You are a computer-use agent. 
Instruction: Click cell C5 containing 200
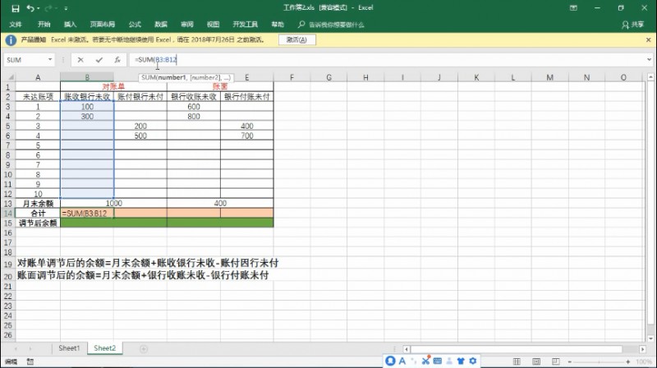coord(140,126)
